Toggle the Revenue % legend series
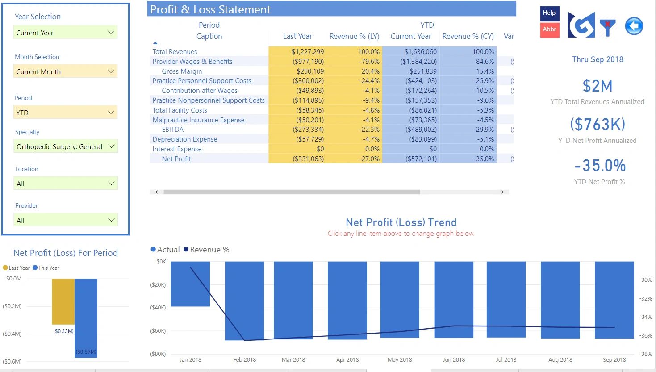 point(209,250)
